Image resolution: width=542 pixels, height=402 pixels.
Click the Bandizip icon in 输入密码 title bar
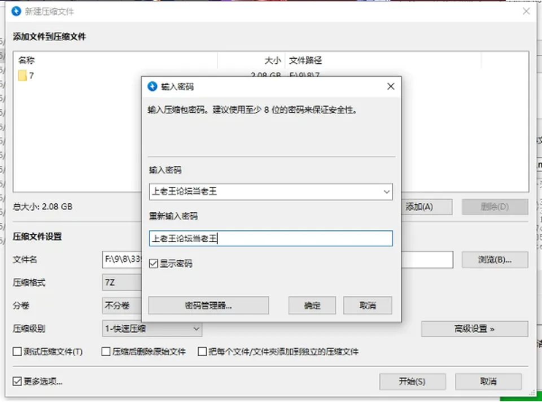coord(152,86)
